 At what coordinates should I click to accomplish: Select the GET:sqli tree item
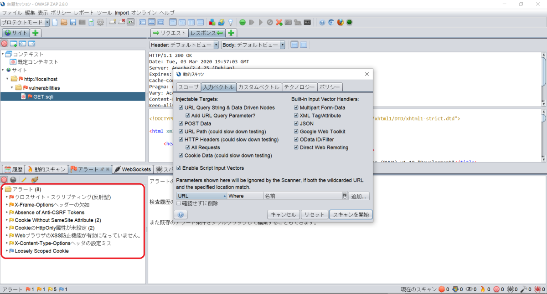click(x=44, y=96)
